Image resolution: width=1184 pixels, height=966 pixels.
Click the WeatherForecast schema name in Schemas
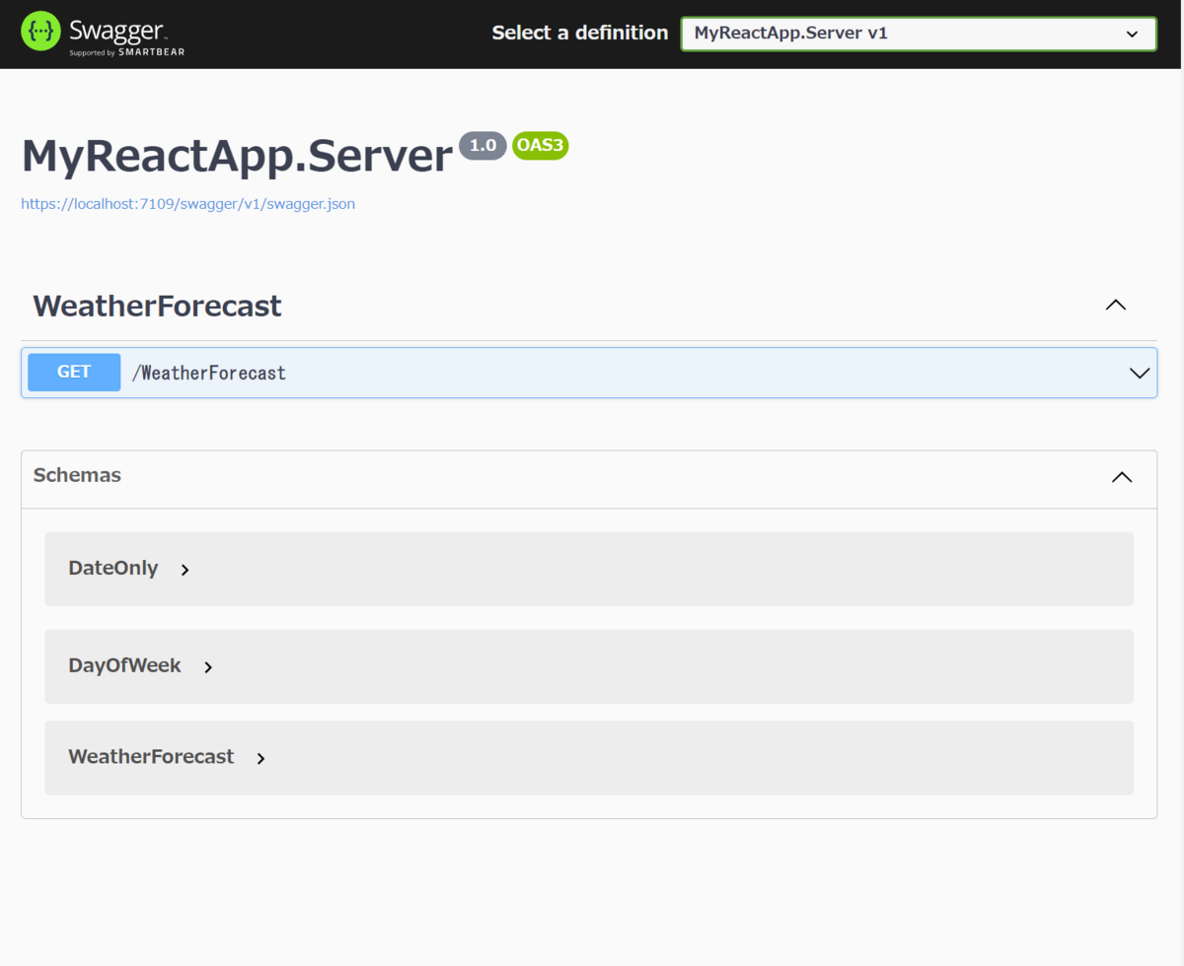pos(151,757)
